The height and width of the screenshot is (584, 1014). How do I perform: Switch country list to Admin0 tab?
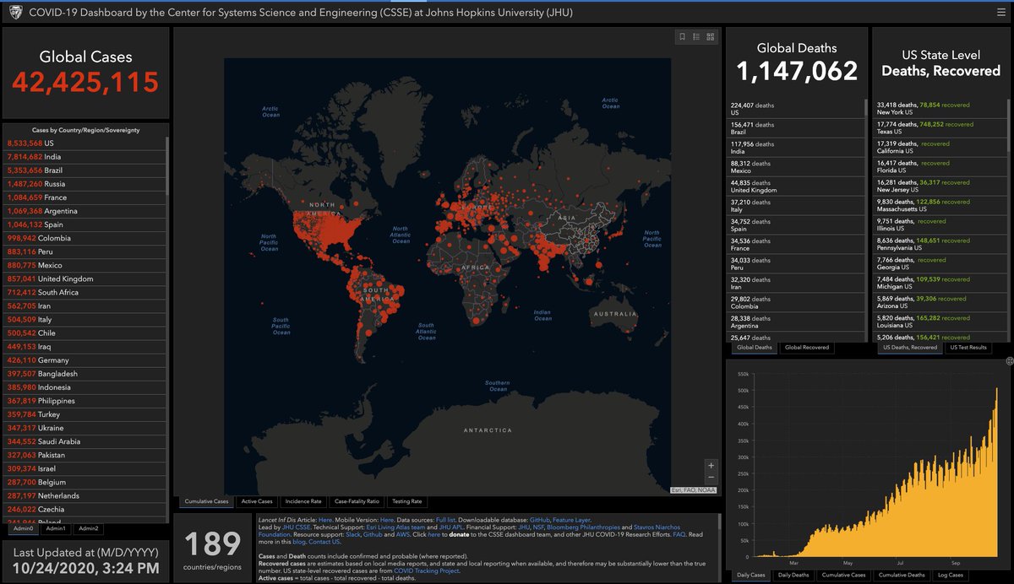coord(24,528)
